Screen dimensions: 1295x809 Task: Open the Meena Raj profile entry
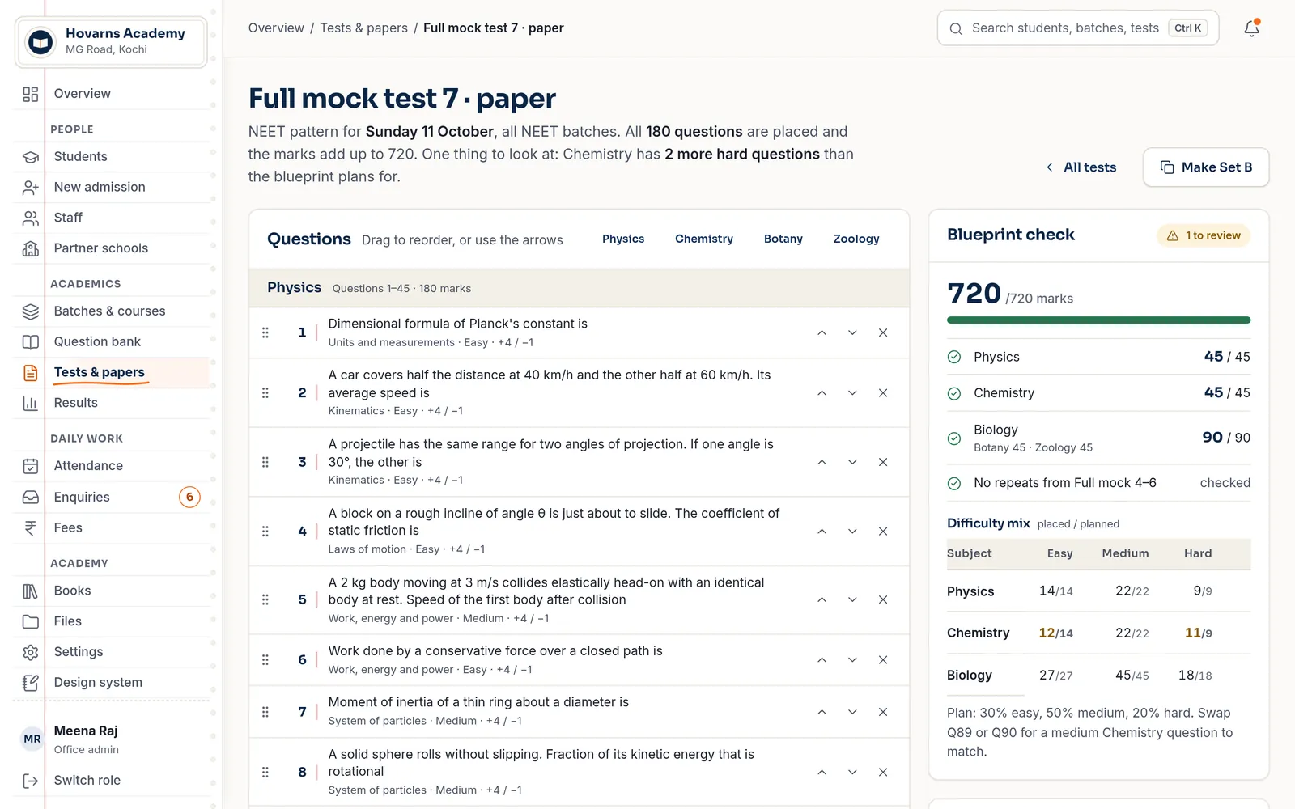(x=112, y=739)
